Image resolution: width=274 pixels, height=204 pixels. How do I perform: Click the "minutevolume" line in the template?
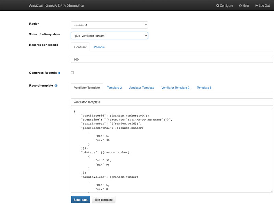coord(110,177)
